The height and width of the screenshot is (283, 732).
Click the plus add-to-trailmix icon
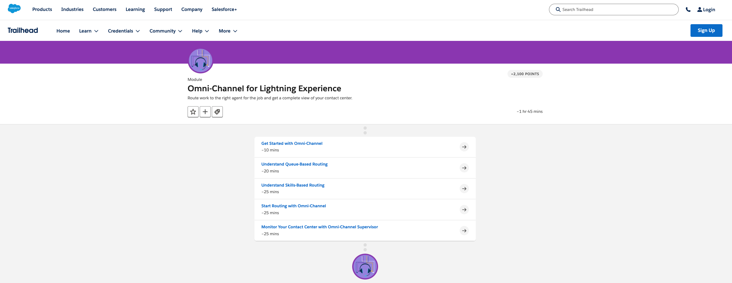click(205, 112)
